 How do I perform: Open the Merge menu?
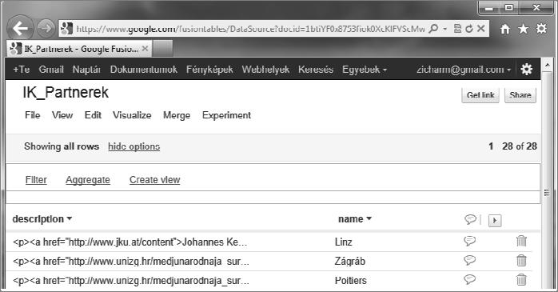click(x=177, y=115)
